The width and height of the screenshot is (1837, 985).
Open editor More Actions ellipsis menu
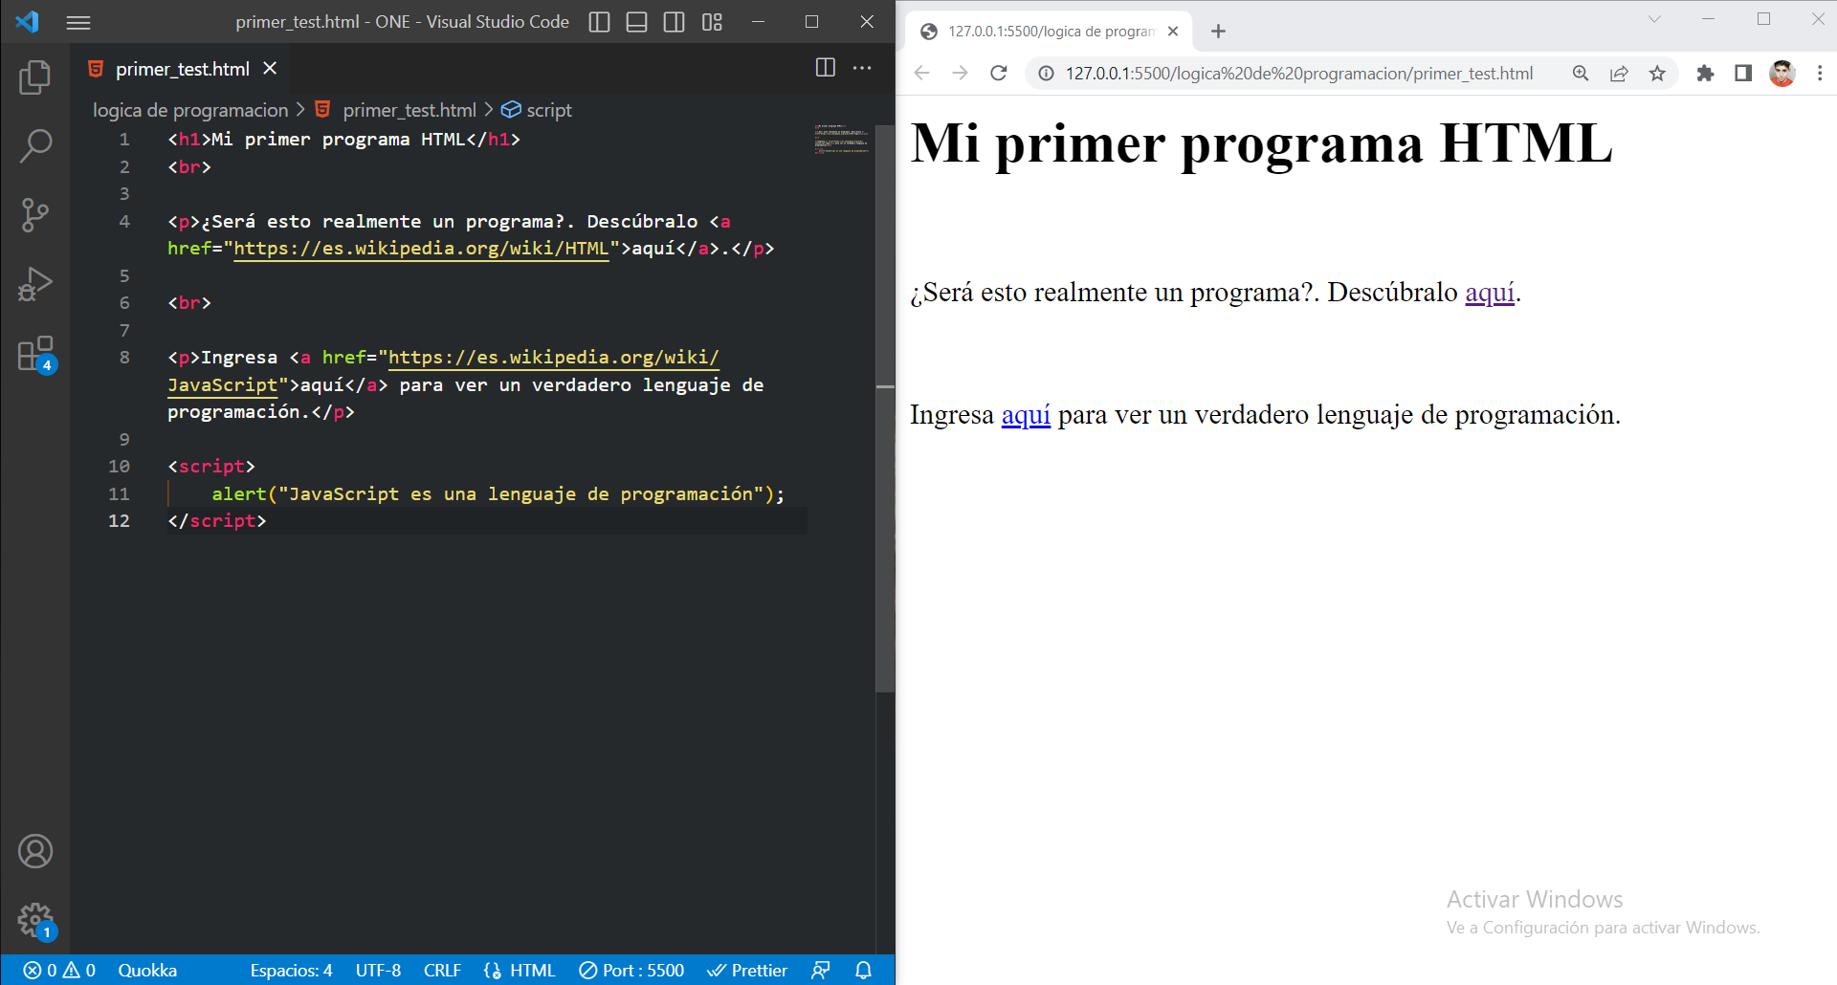click(x=862, y=68)
